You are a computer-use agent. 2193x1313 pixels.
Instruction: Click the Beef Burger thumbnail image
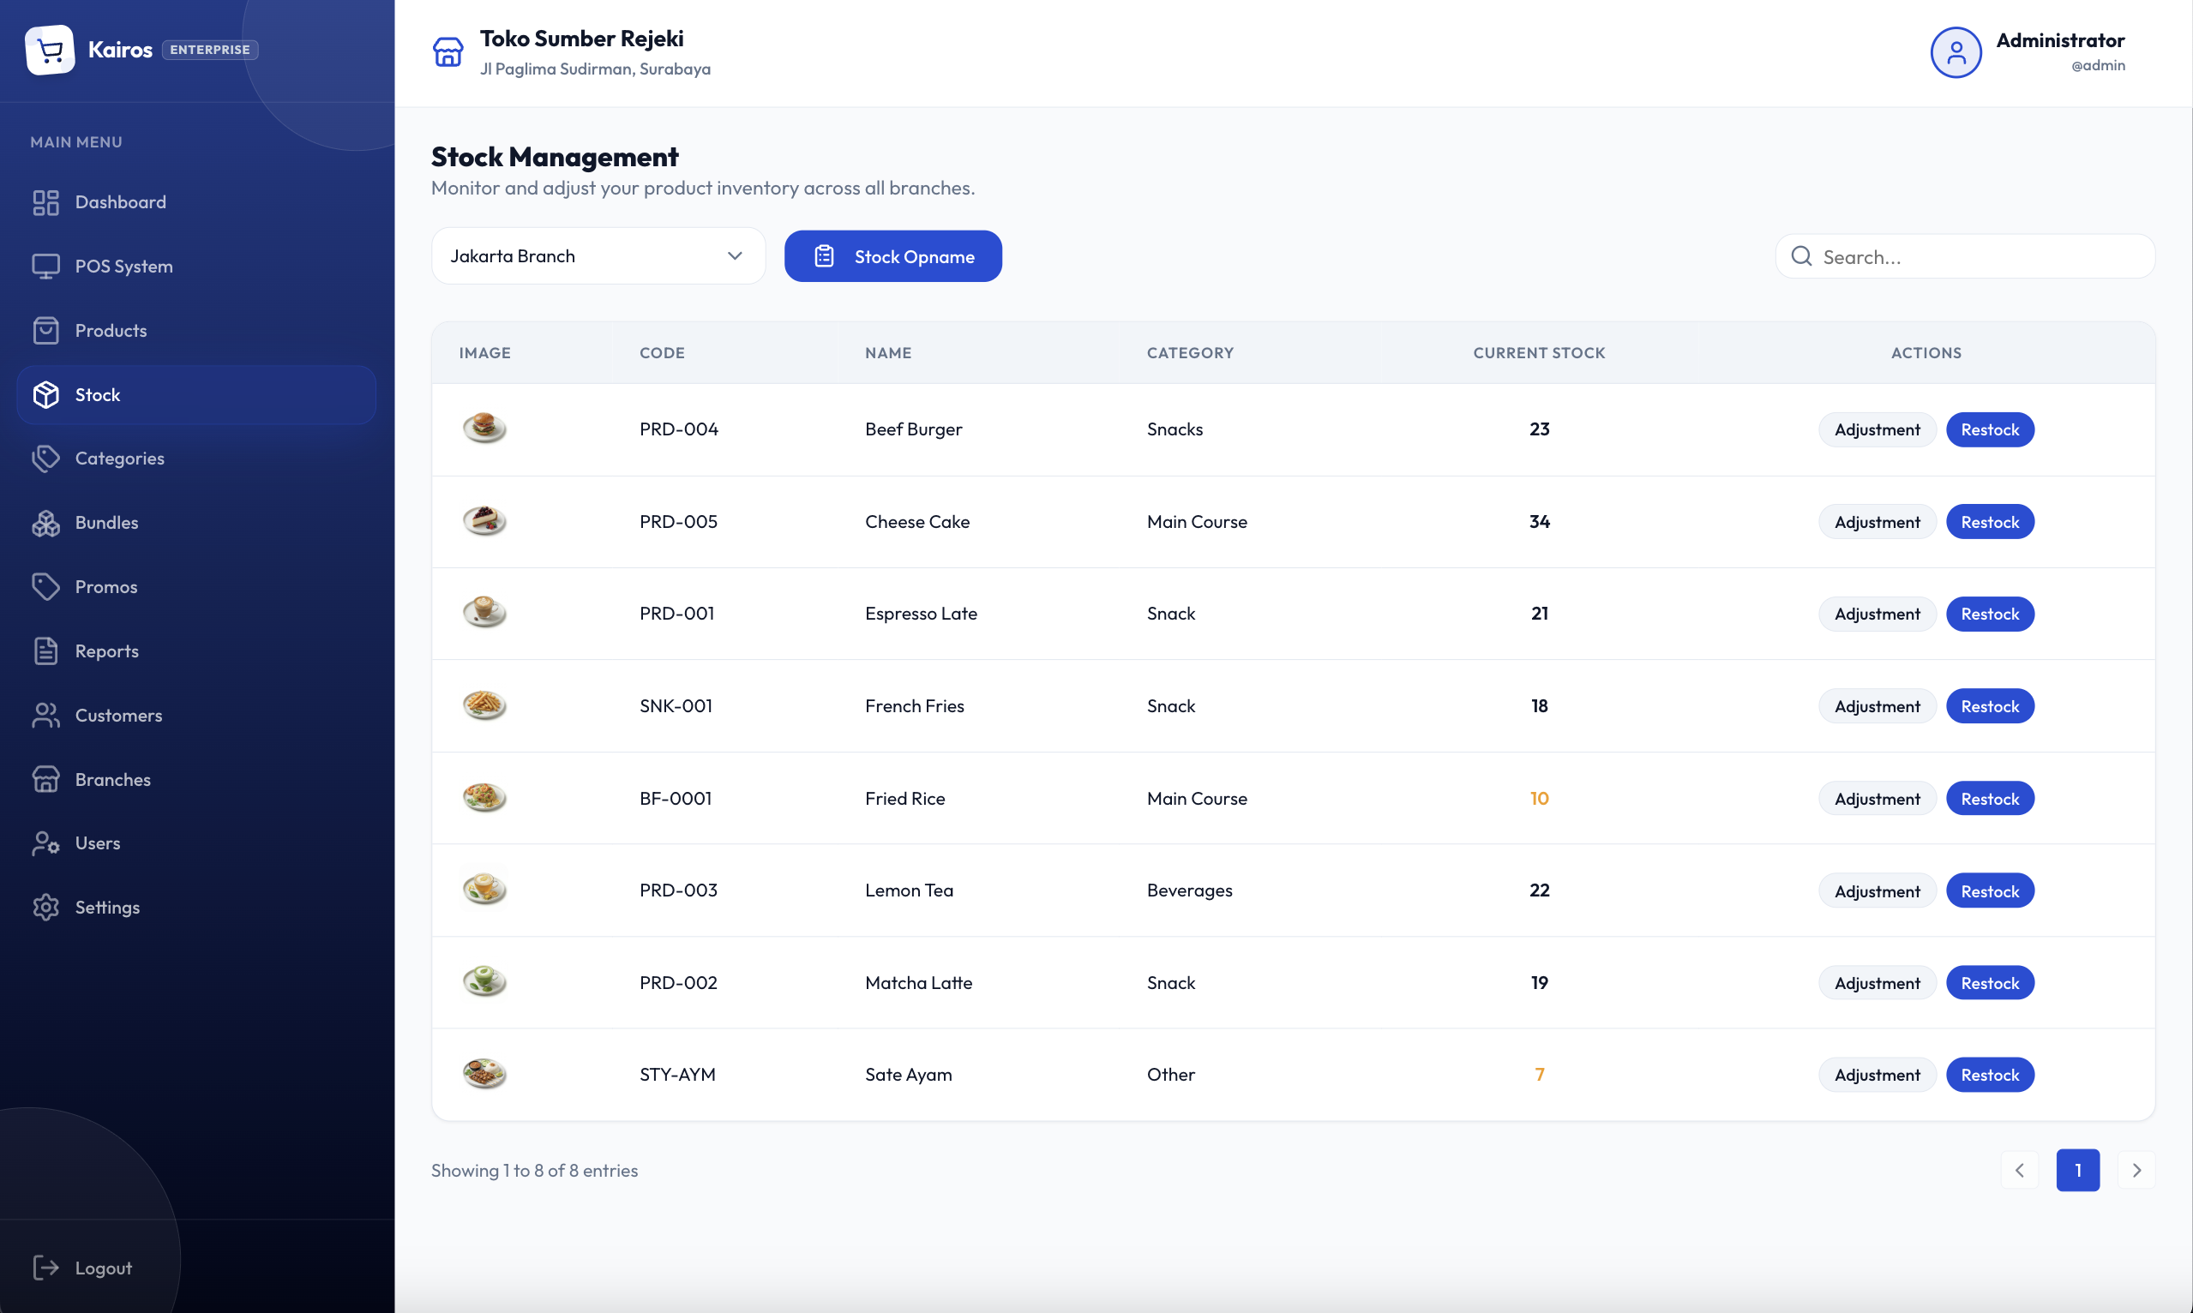pos(484,429)
